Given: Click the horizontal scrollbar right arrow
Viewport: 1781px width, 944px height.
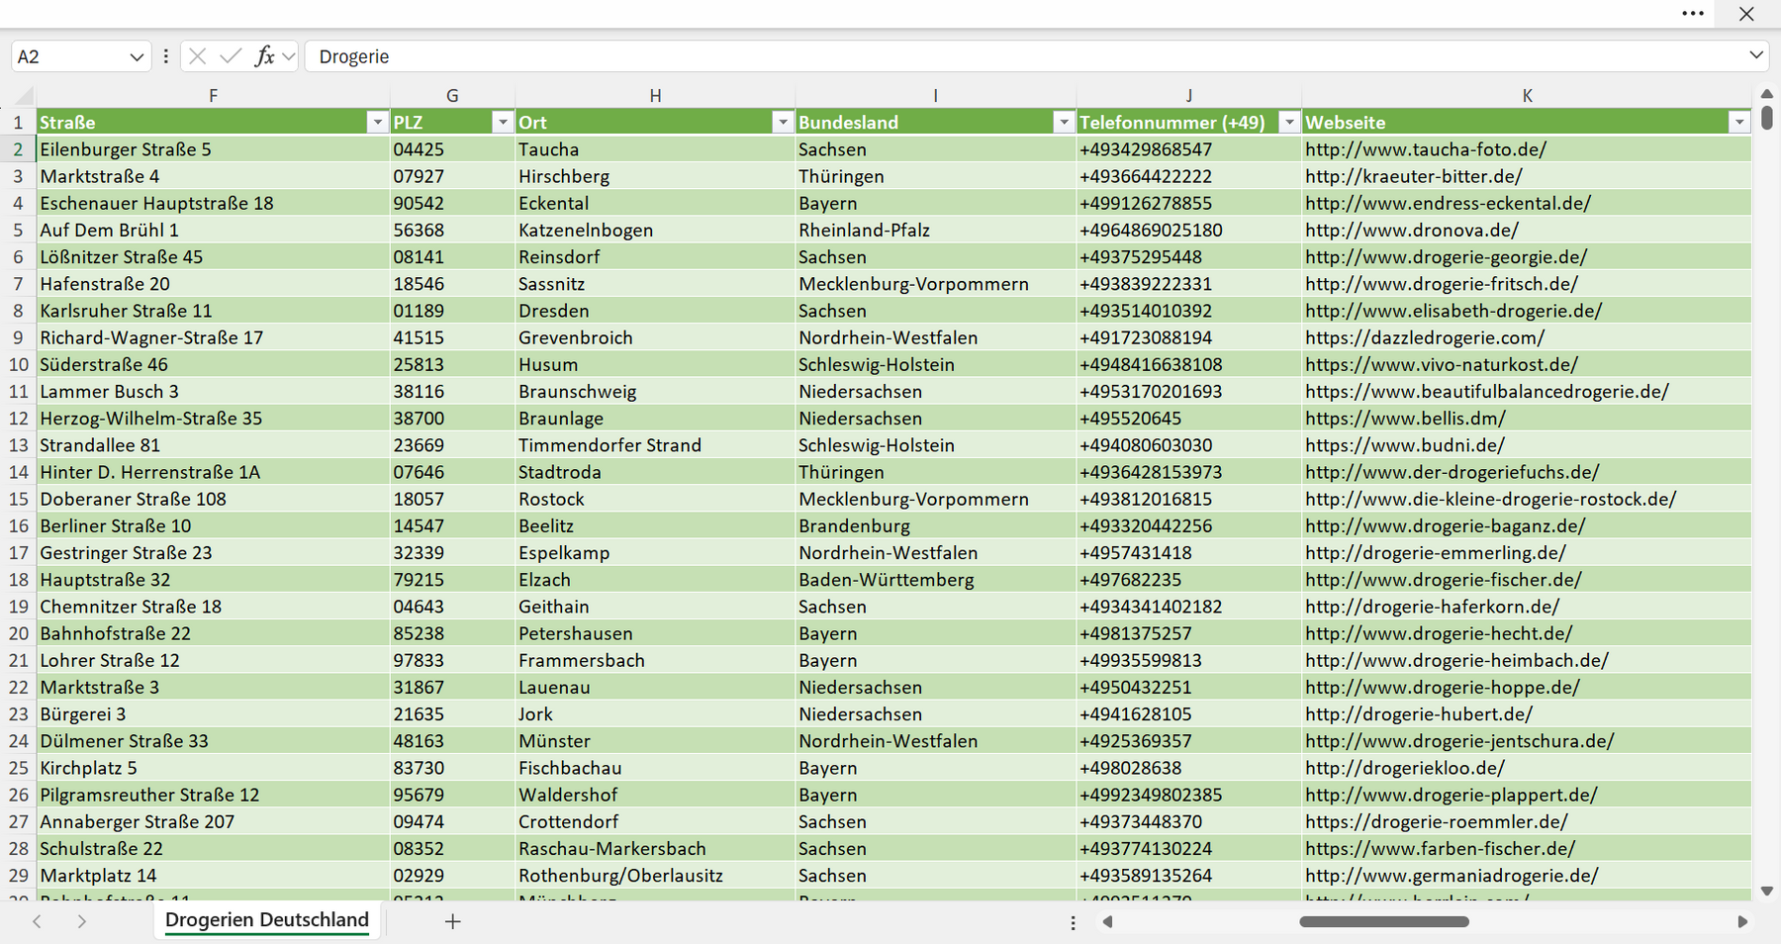Looking at the screenshot, I should click(1742, 921).
